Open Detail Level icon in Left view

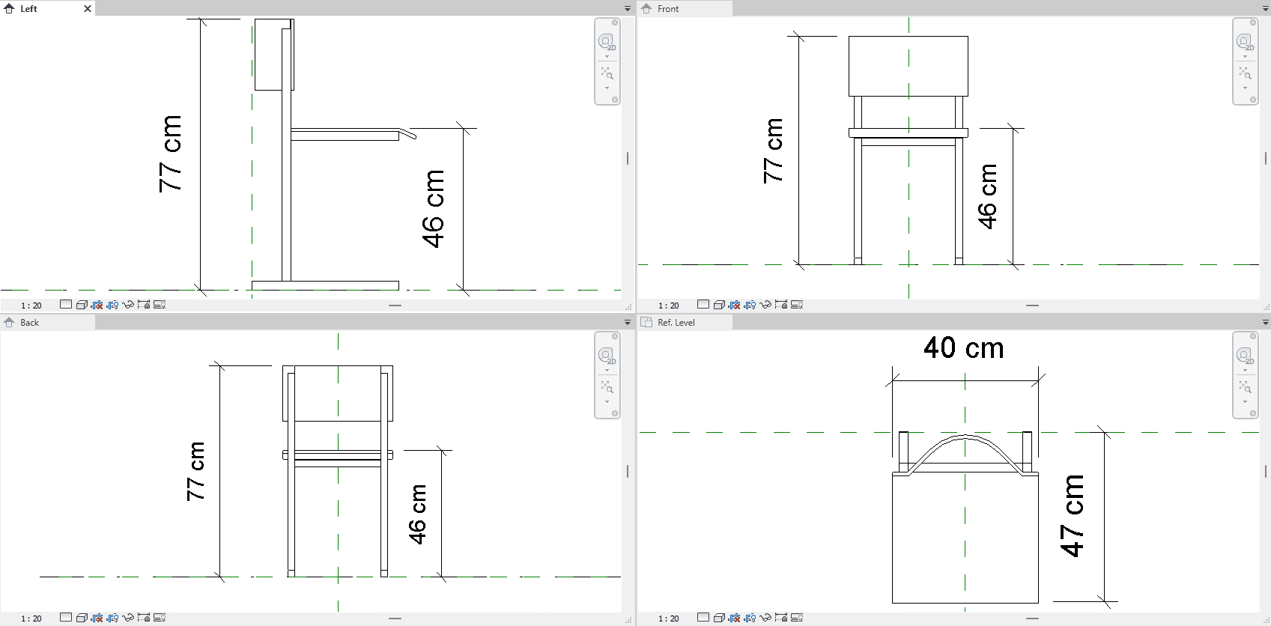[x=66, y=305]
